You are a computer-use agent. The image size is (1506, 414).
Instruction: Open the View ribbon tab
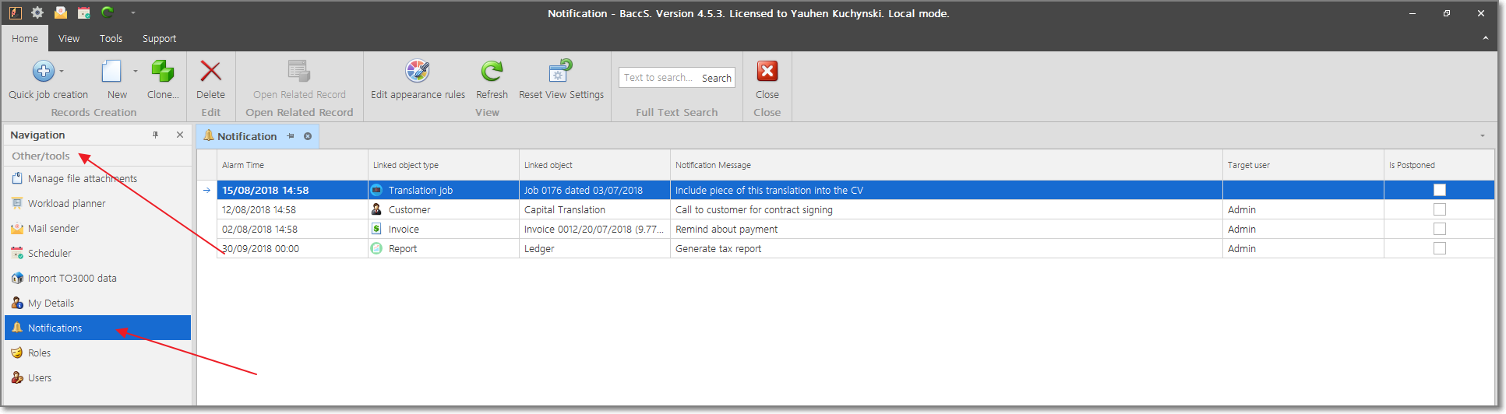click(x=69, y=38)
